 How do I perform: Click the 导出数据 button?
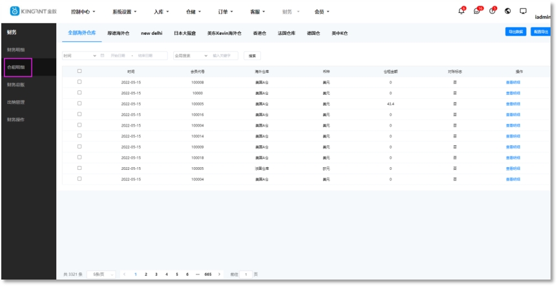pyautogui.click(x=514, y=32)
